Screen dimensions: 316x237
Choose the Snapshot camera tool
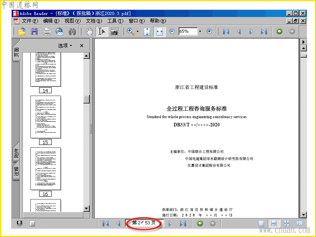(114, 32)
